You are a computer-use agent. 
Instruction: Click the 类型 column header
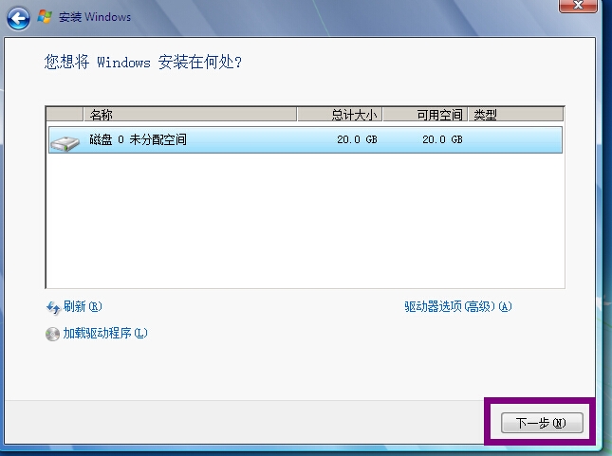(x=515, y=115)
